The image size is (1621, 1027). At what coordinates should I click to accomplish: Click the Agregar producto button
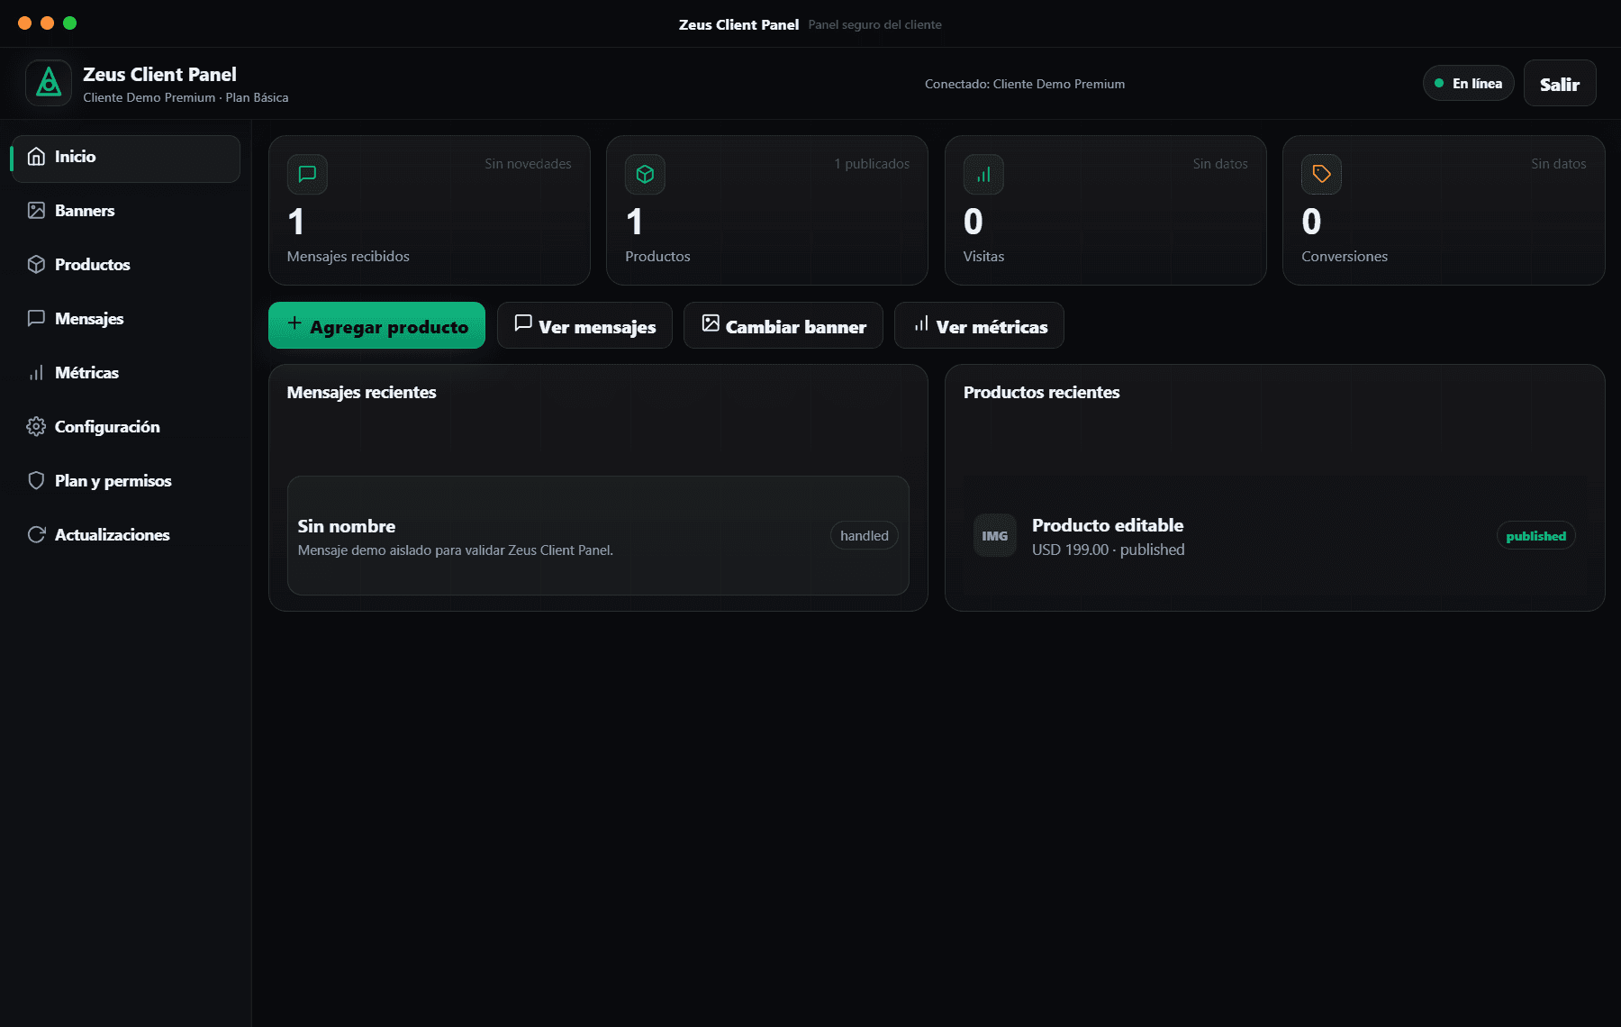click(376, 325)
